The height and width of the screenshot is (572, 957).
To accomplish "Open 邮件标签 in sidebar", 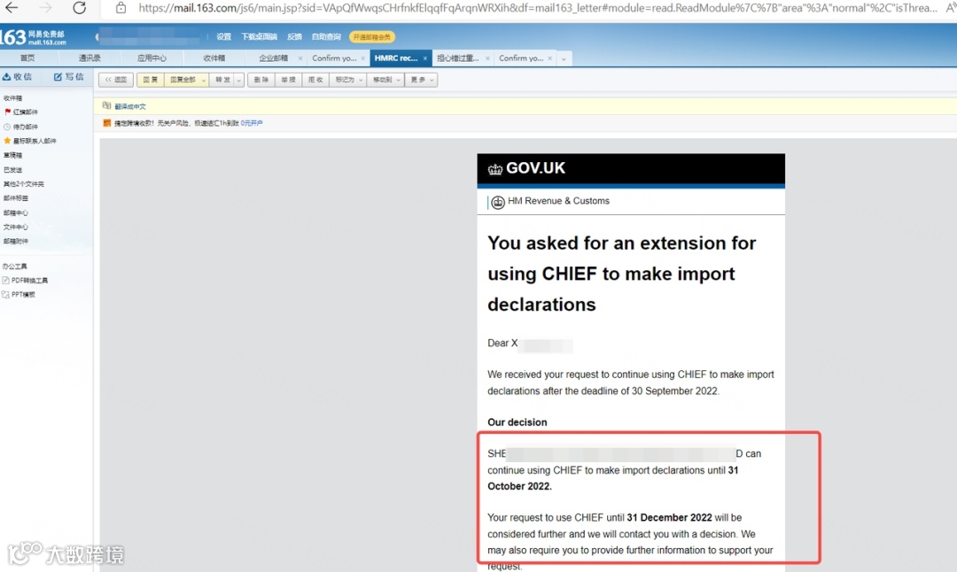I will tap(15, 198).
